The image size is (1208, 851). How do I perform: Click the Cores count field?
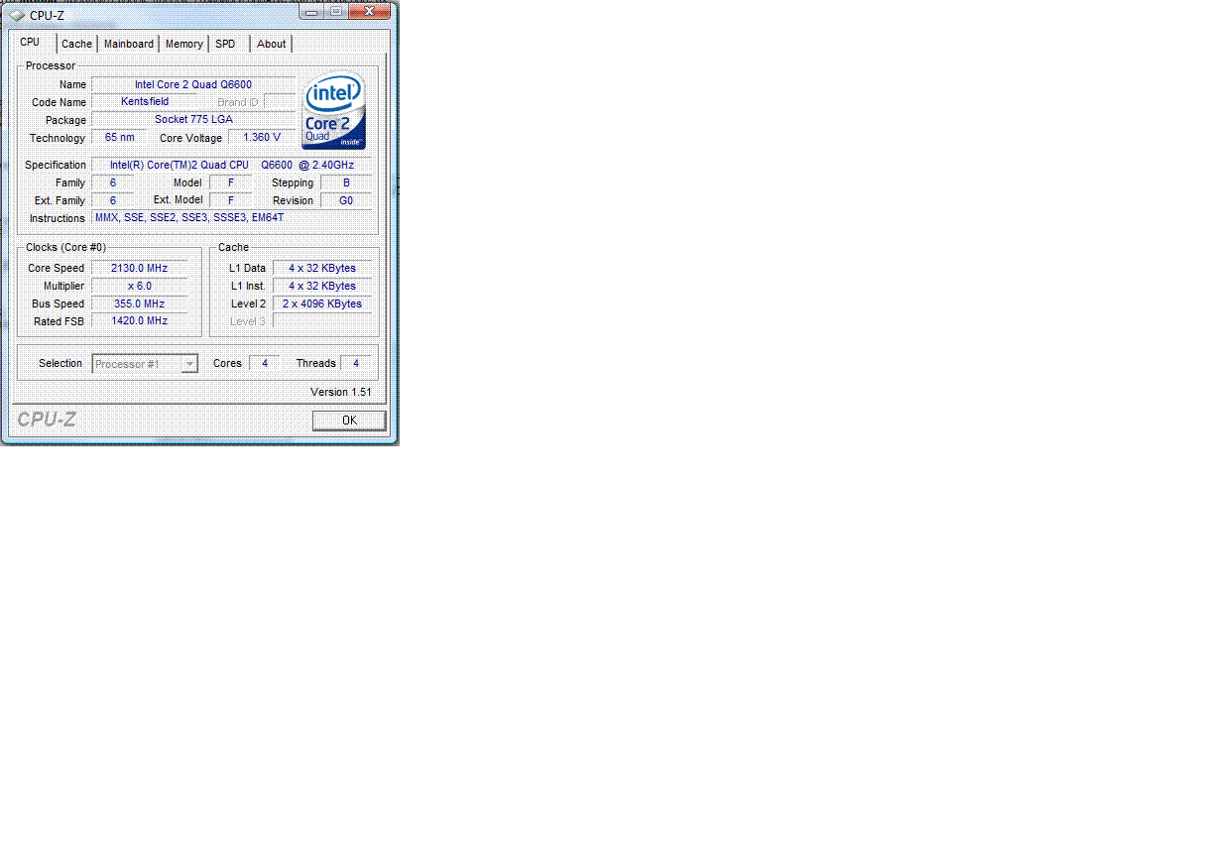click(264, 363)
